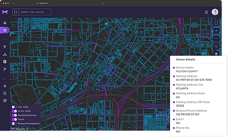Open the map layers stack tool
This screenshot has height=137, width=228.
click(x=216, y=54)
